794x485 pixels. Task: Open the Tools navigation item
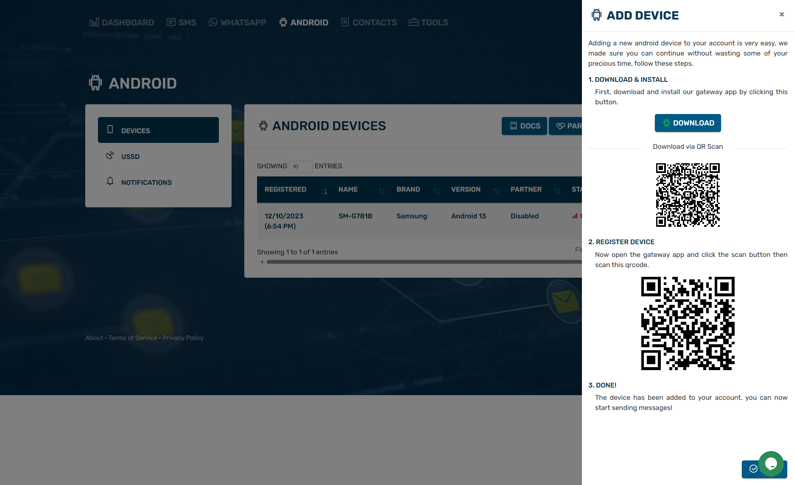coord(428,22)
